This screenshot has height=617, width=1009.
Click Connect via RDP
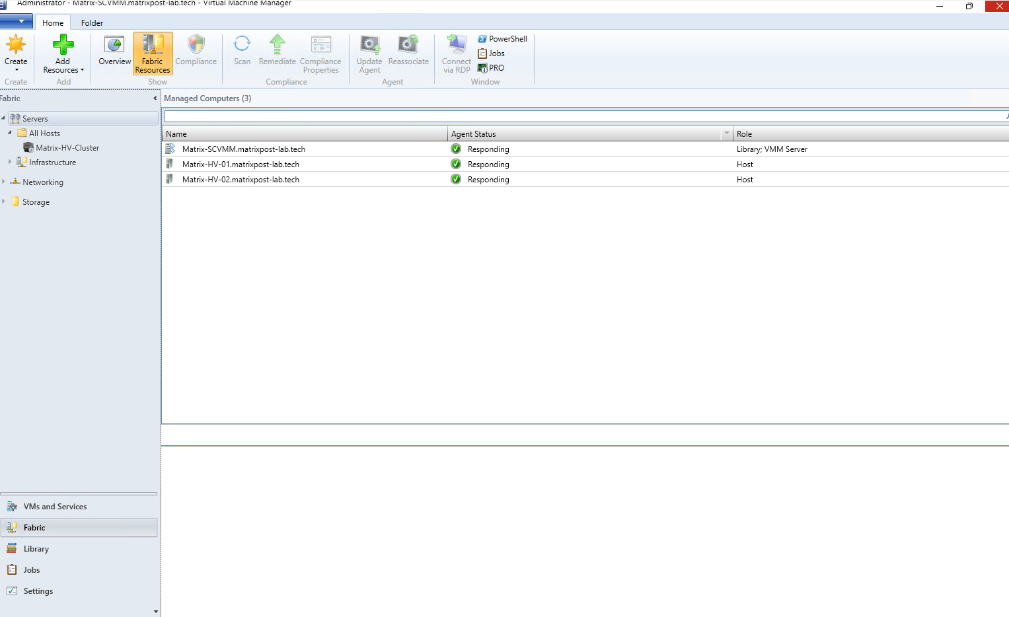coord(457,54)
